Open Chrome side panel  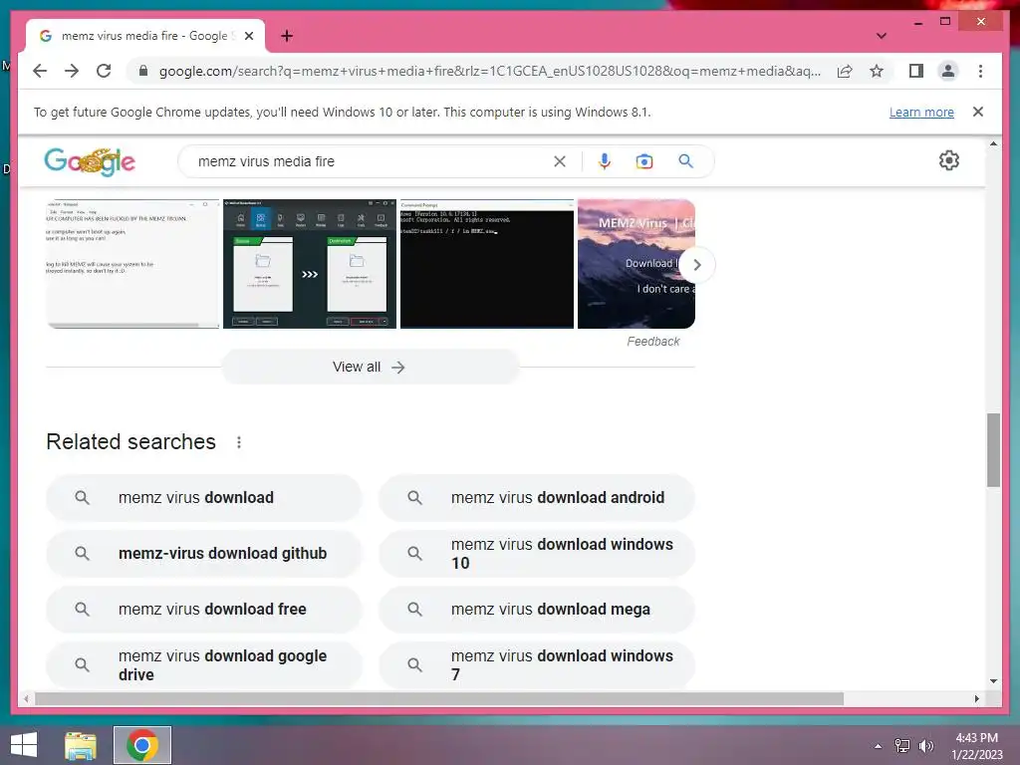point(916,71)
